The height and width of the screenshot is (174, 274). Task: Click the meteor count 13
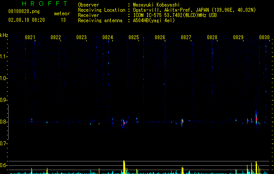click(63, 20)
